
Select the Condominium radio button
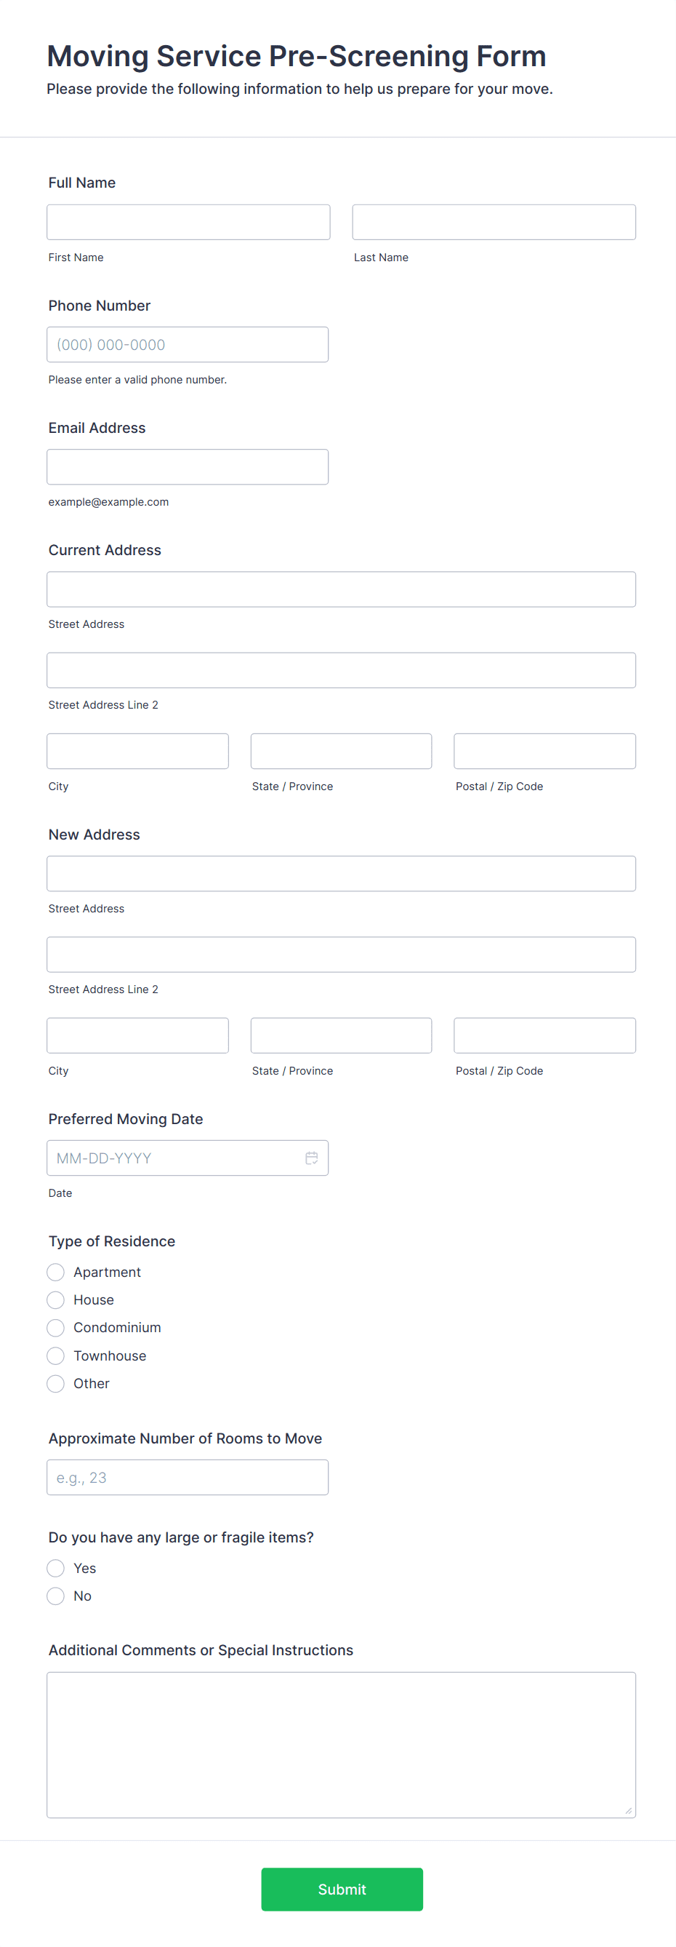tap(56, 1328)
